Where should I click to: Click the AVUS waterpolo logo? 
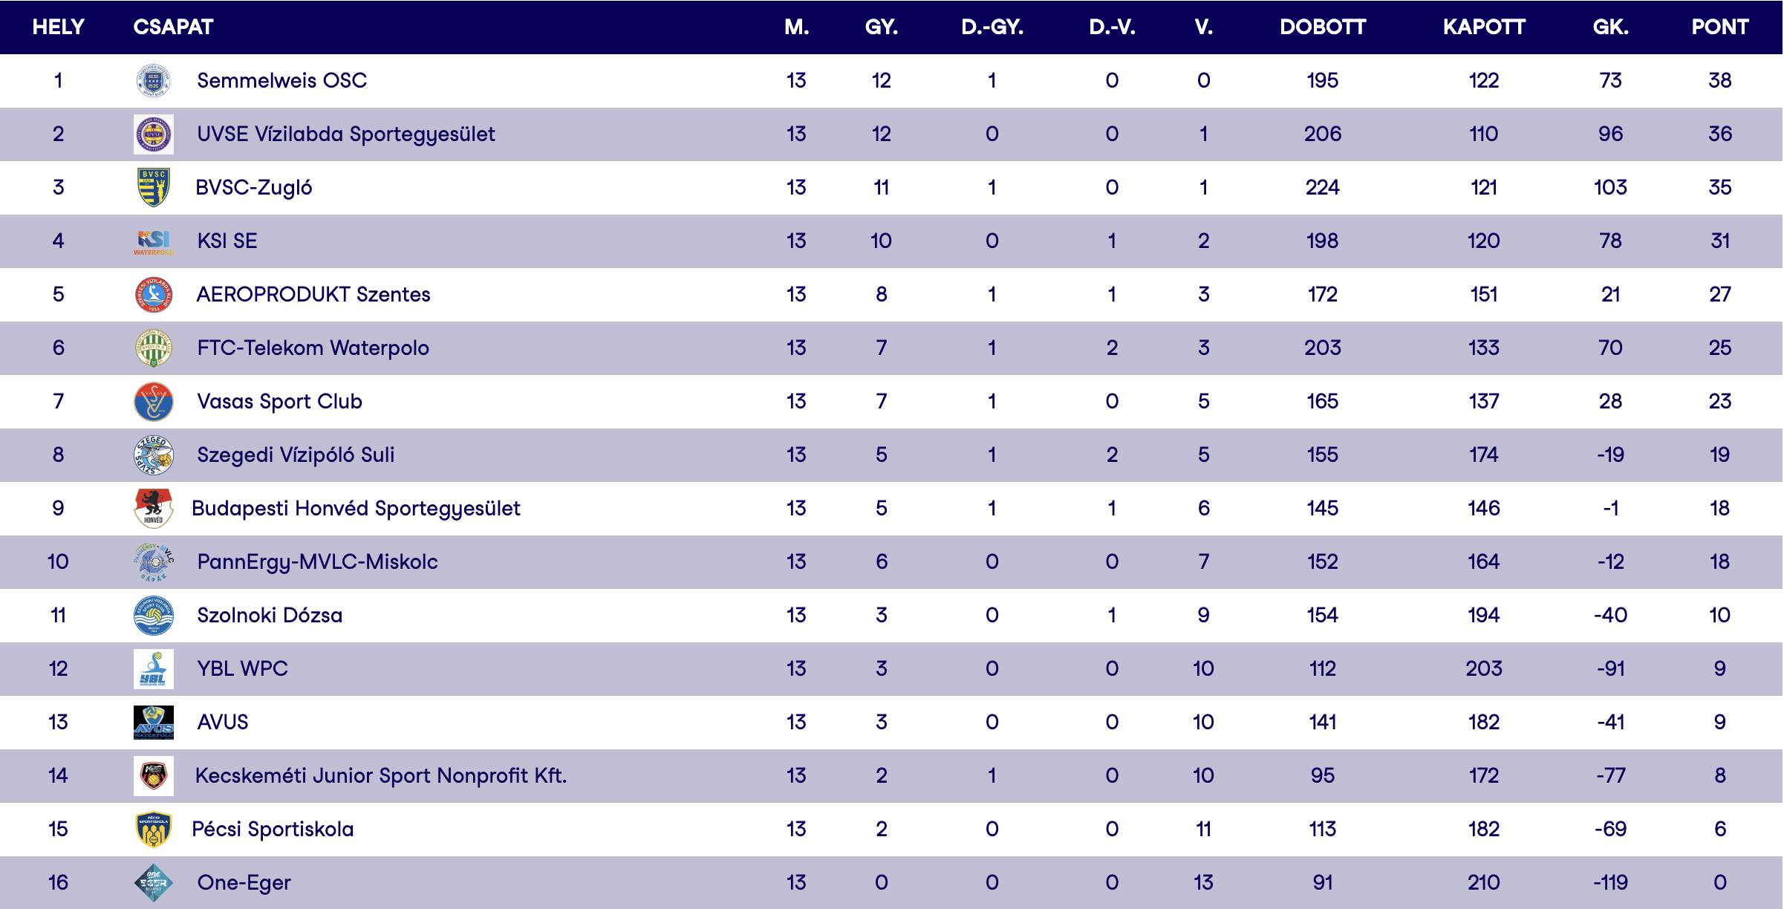click(154, 723)
